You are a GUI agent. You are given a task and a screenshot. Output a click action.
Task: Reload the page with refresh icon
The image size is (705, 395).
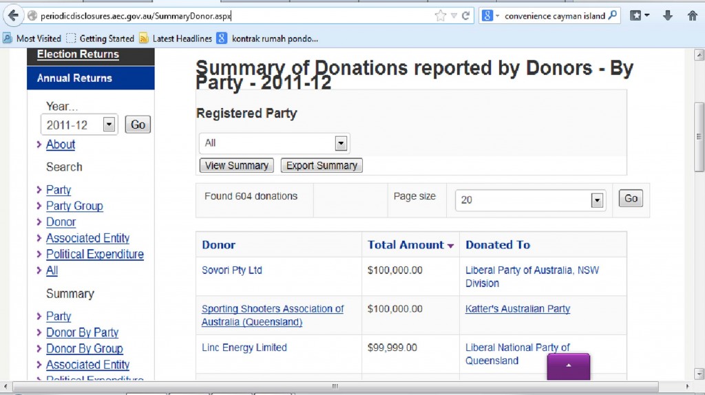coord(466,16)
